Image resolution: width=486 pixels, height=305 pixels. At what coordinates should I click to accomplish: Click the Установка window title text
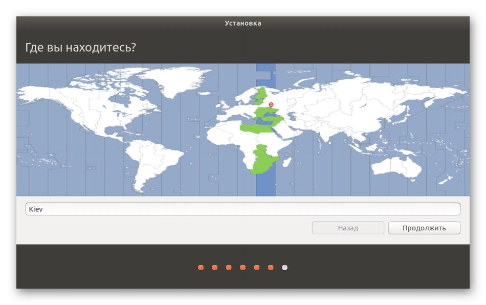243,23
